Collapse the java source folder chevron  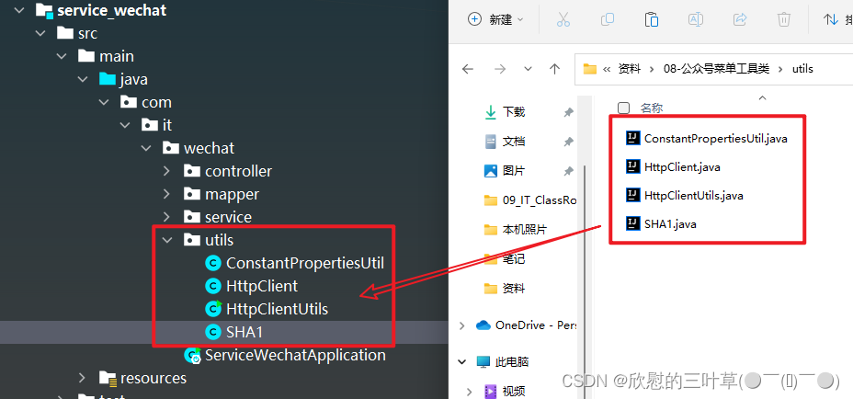[83, 79]
